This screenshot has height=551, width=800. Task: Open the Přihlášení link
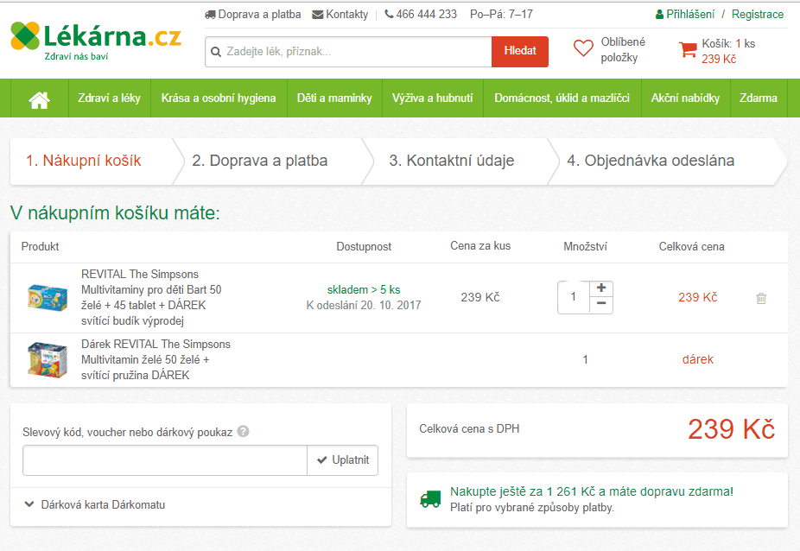[690, 15]
